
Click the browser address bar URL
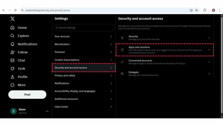click(x=48, y=10)
